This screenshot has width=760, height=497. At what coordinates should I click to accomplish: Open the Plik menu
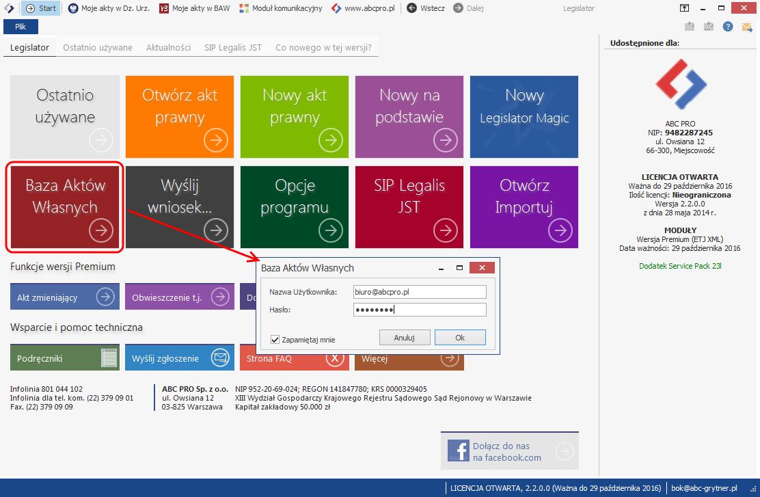click(21, 27)
